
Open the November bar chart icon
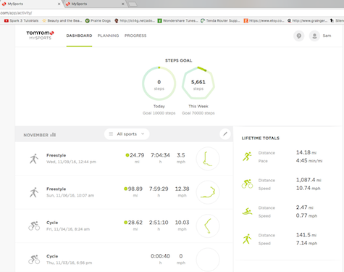click(53, 135)
